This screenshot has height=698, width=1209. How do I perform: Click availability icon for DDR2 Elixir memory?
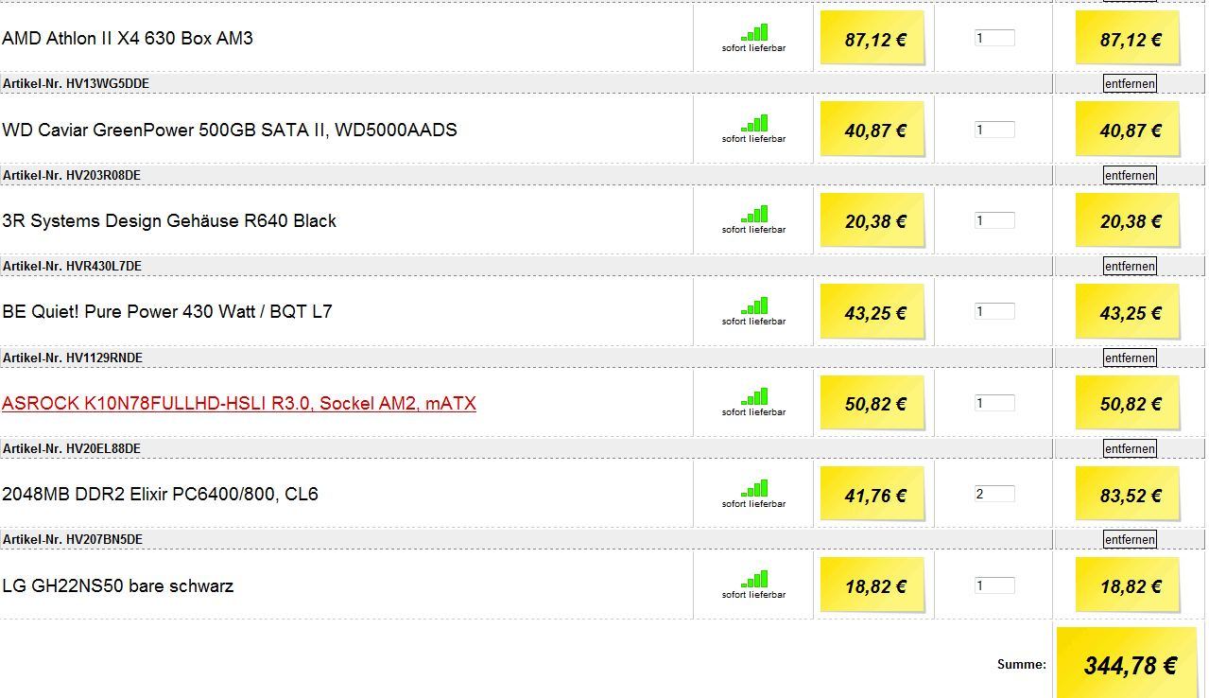click(754, 489)
